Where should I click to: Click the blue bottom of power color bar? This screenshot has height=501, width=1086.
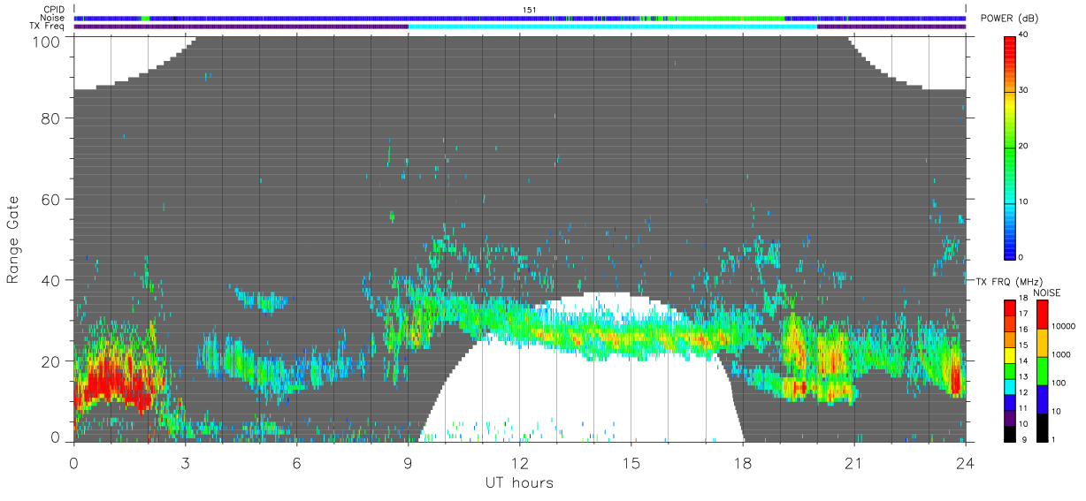coord(1010,246)
